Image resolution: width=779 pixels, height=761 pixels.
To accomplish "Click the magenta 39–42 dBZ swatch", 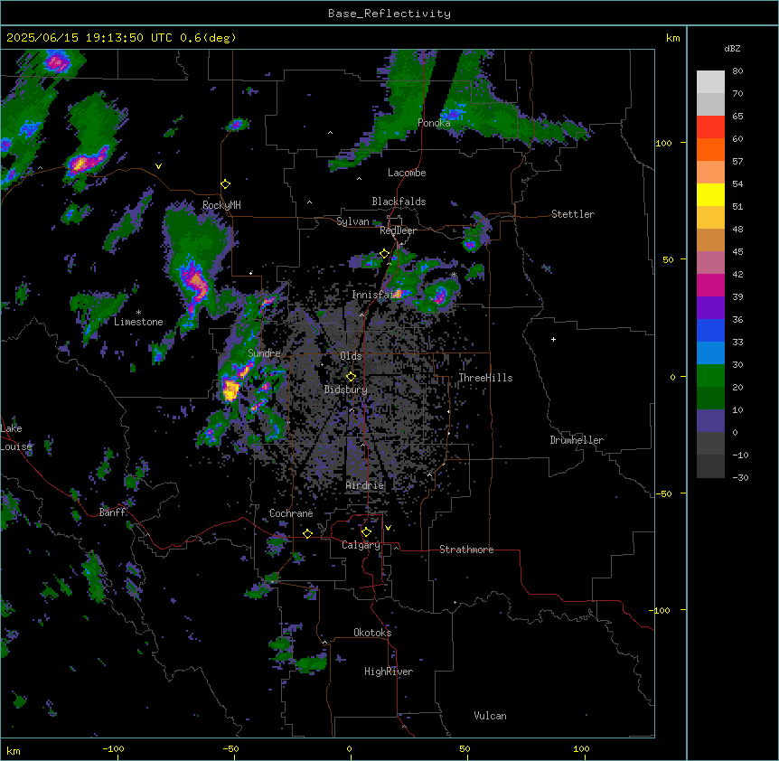I will [710, 285].
